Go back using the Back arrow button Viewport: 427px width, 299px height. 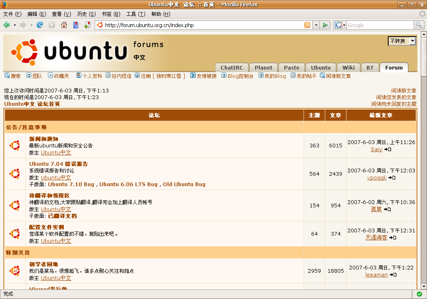tap(7, 25)
